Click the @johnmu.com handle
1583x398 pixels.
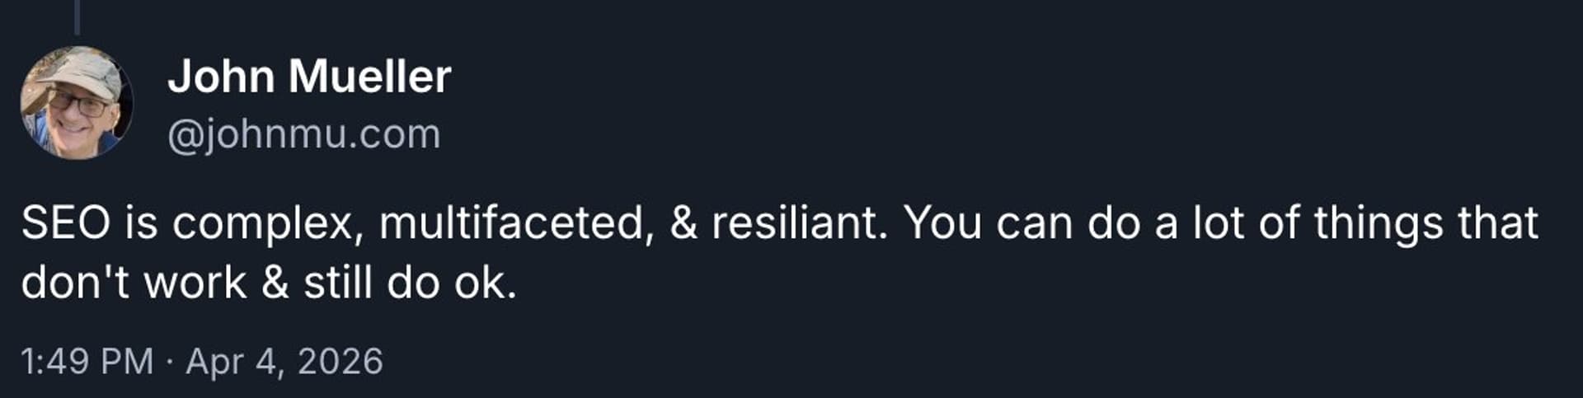click(303, 134)
